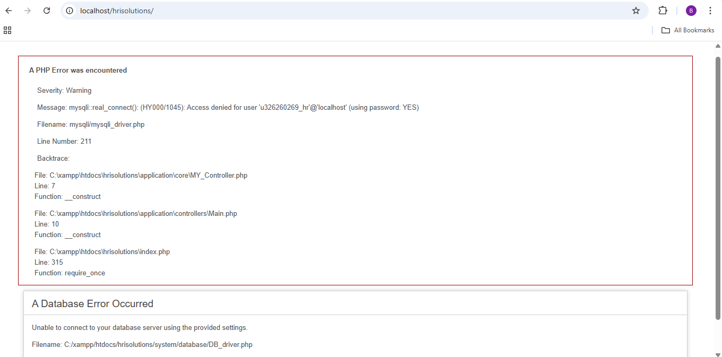Bookmark this page with the star
This screenshot has width=722, height=357.
(636, 11)
